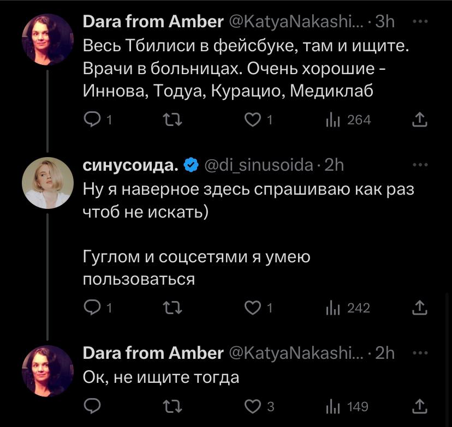This screenshot has height=427, width=452.
Task: Like the first tweet about Тбилиси
Action: tap(252, 119)
